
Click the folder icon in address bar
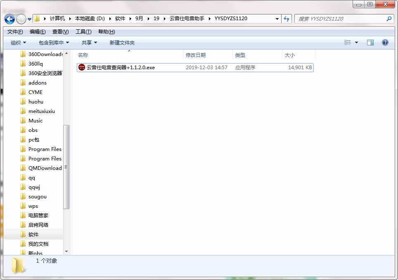click(37, 19)
